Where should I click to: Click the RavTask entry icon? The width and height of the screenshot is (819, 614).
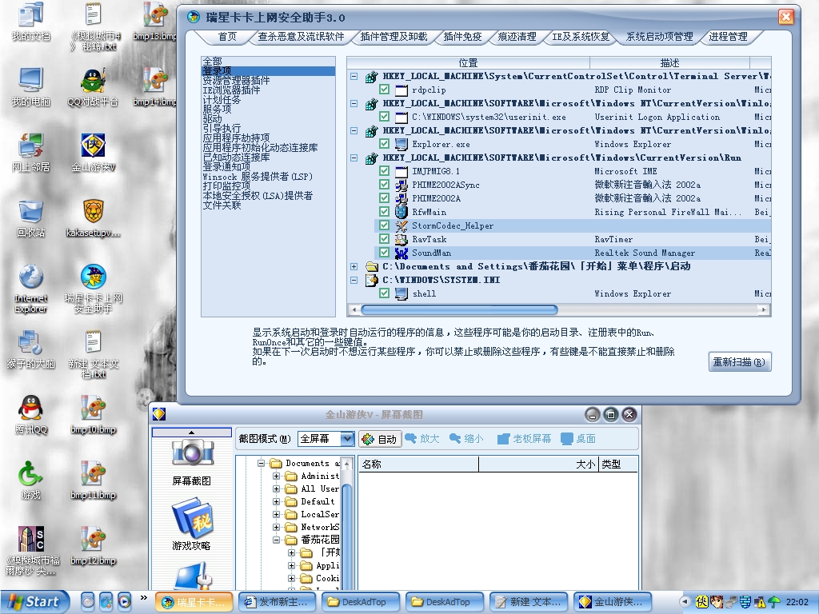click(x=402, y=239)
